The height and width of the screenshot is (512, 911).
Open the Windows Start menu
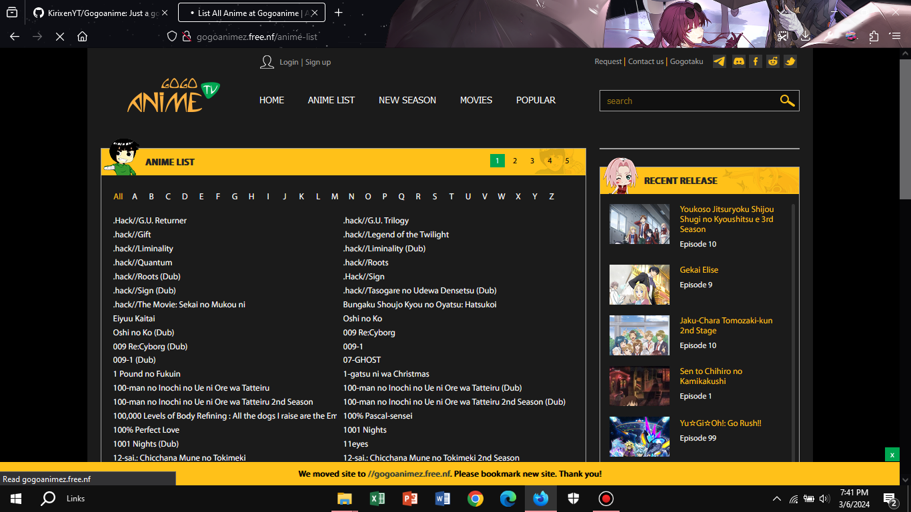tap(16, 499)
